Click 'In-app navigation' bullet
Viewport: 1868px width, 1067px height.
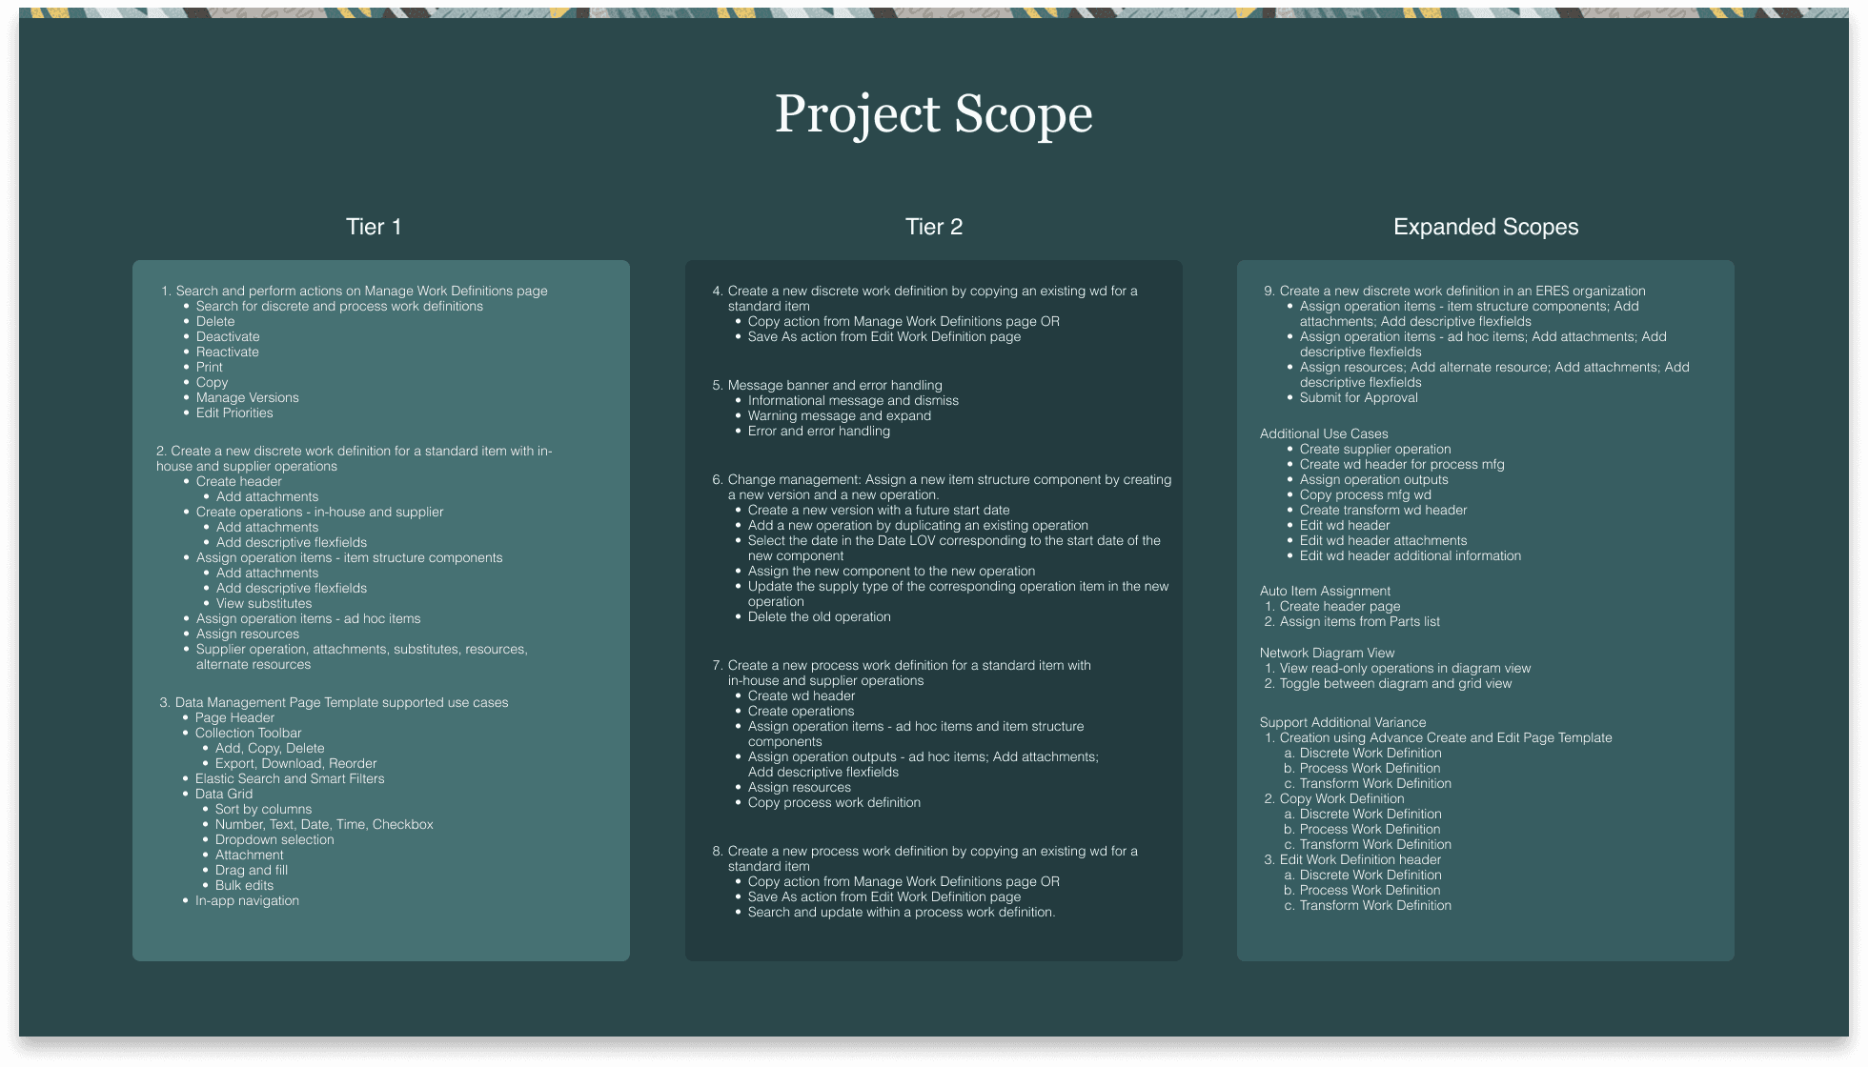click(x=247, y=901)
